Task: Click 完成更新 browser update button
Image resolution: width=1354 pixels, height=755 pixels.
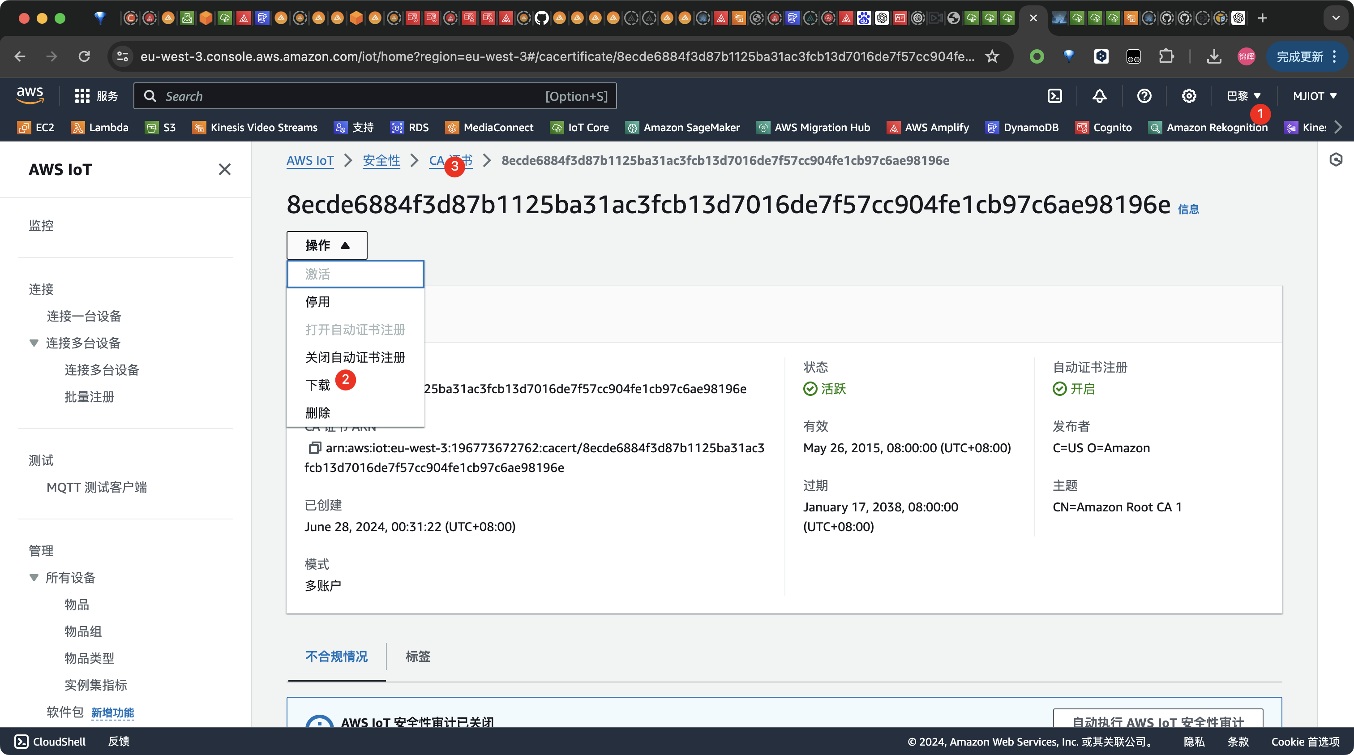Action: coord(1307,56)
